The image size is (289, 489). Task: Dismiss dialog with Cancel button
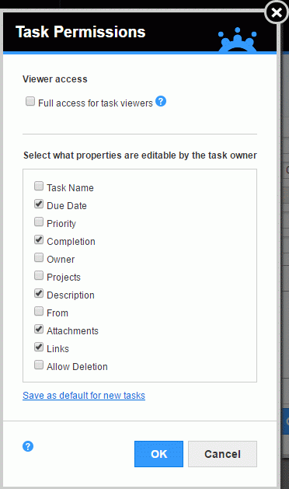tap(223, 454)
